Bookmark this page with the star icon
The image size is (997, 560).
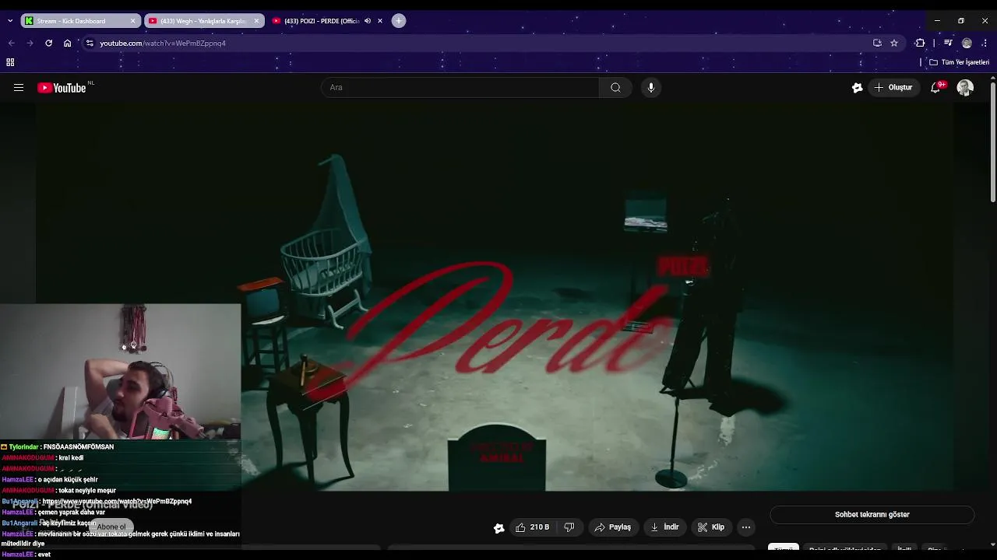click(894, 43)
